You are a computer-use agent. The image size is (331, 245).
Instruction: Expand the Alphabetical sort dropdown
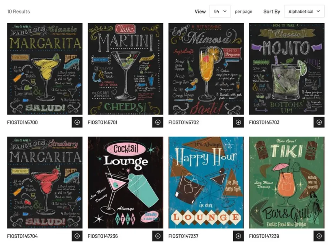(x=304, y=12)
